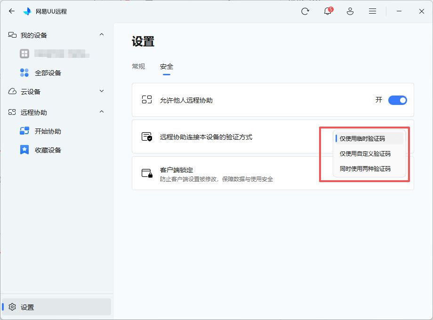This screenshot has height=320, width=433.
Task: Click the 客户端锁定 title text
Action: pyautogui.click(x=176, y=170)
